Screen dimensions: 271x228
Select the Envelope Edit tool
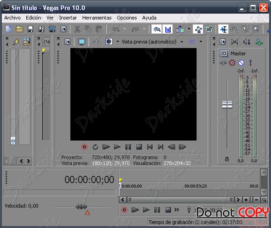coord(234,29)
